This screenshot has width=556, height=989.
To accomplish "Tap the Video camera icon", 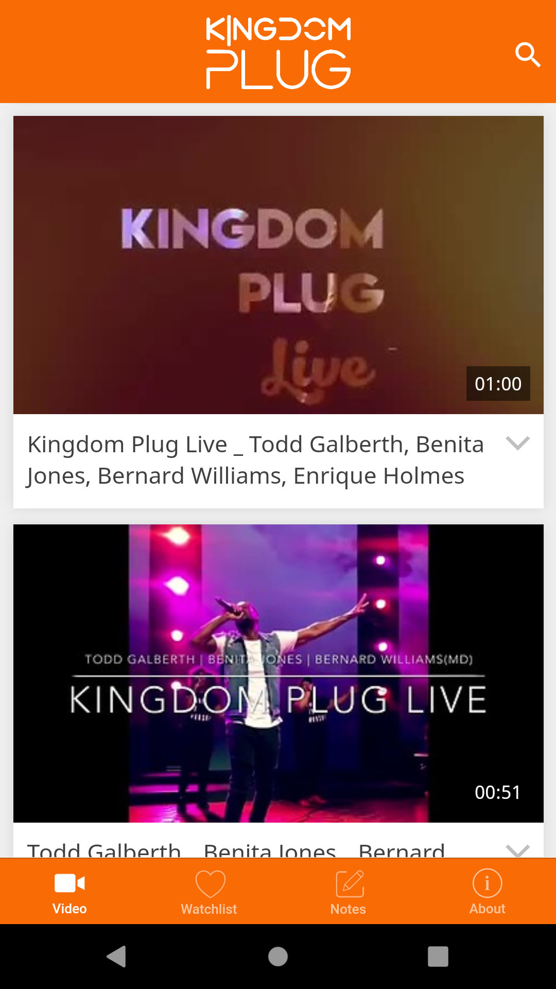I will click(69, 883).
